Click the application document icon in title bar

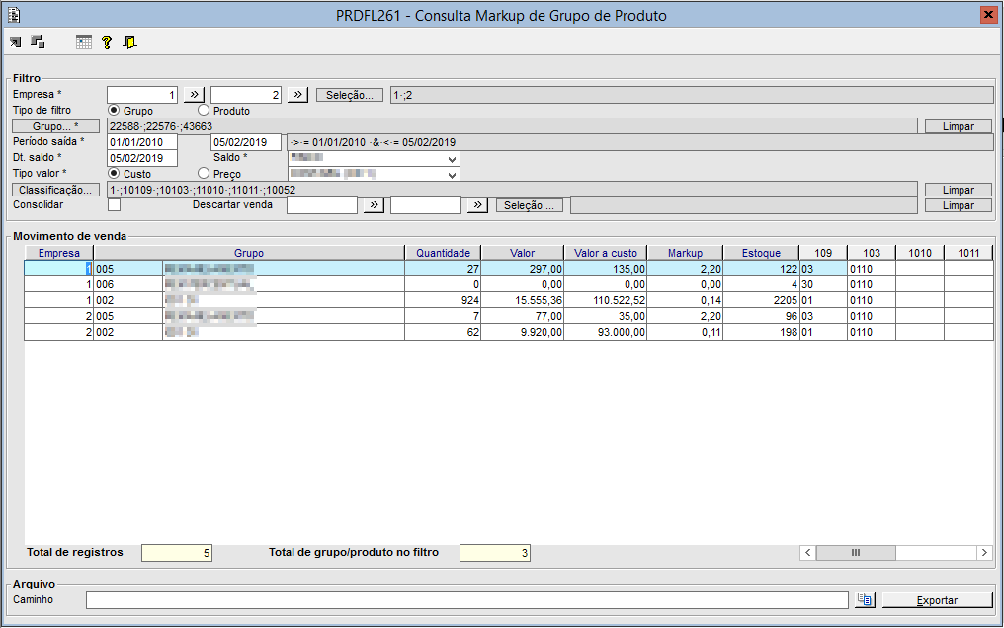[x=14, y=15]
